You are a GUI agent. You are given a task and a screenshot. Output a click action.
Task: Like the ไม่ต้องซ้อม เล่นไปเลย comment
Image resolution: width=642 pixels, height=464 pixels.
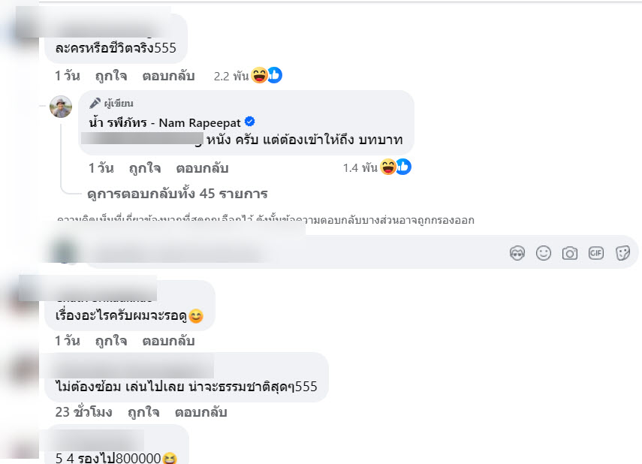pos(143,412)
